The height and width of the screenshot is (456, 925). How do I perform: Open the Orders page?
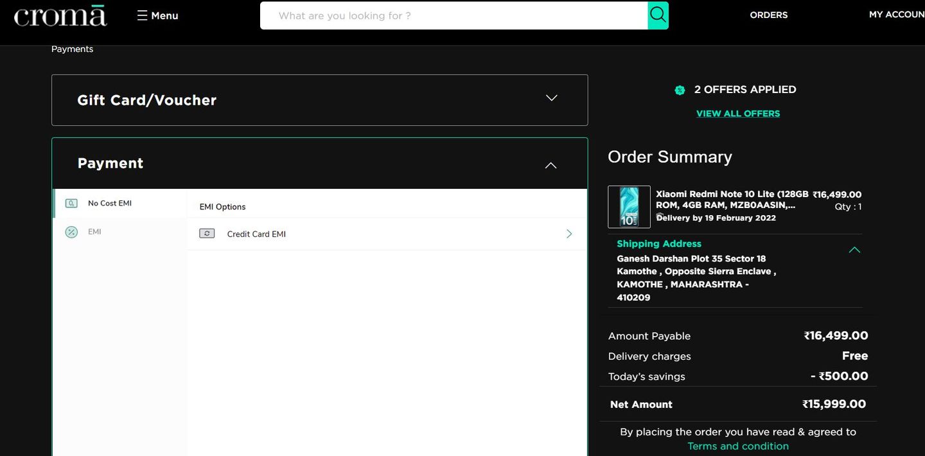pyautogui.click(x=768, y=15)
